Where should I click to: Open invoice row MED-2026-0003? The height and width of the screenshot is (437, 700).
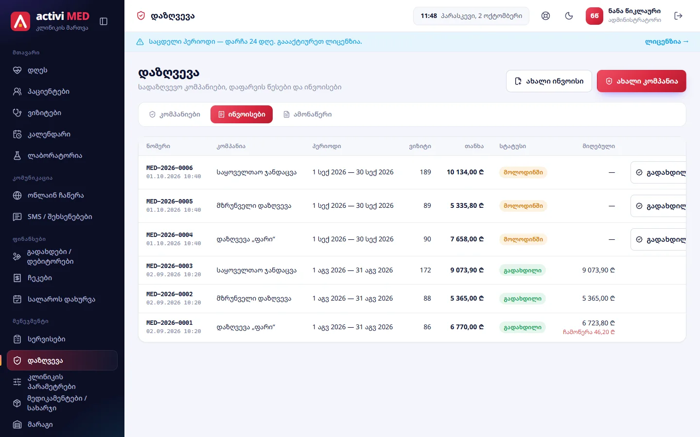pyautogui.click(x=412, y=270)
